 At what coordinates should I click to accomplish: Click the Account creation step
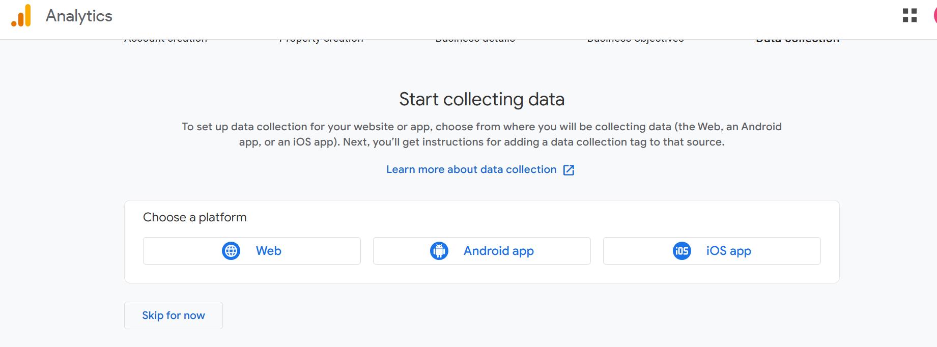tap(166, 38)
